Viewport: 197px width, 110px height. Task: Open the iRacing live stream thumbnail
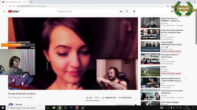[150, 71]
